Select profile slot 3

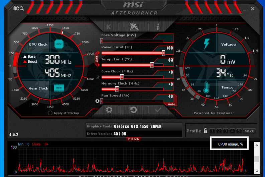226,131
